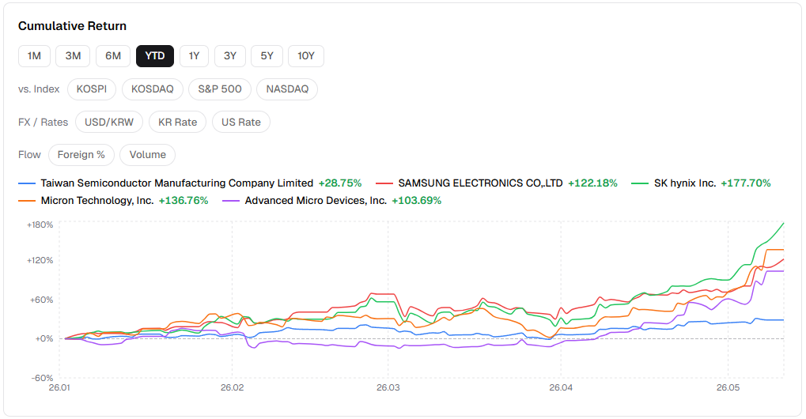Viewport: 806px width, 419px height.
Task: Click the Micron Technology legend entry
Action: coord(113,201)
